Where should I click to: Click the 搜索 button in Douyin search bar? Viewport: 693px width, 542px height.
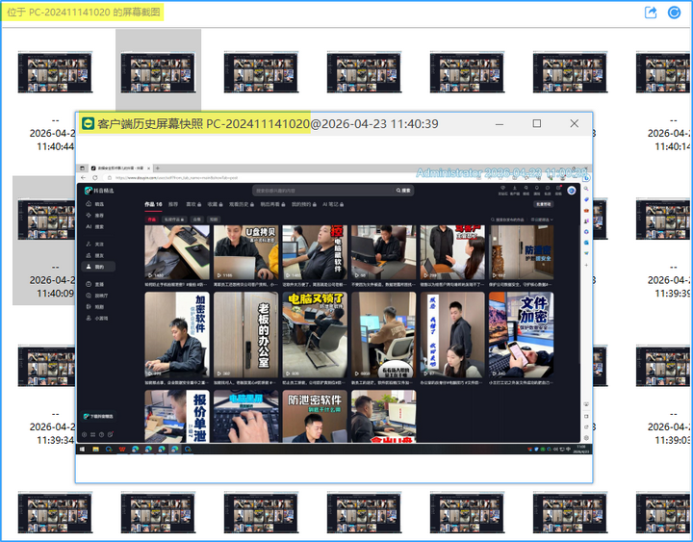pyautogui.click(x=403, y=191)
